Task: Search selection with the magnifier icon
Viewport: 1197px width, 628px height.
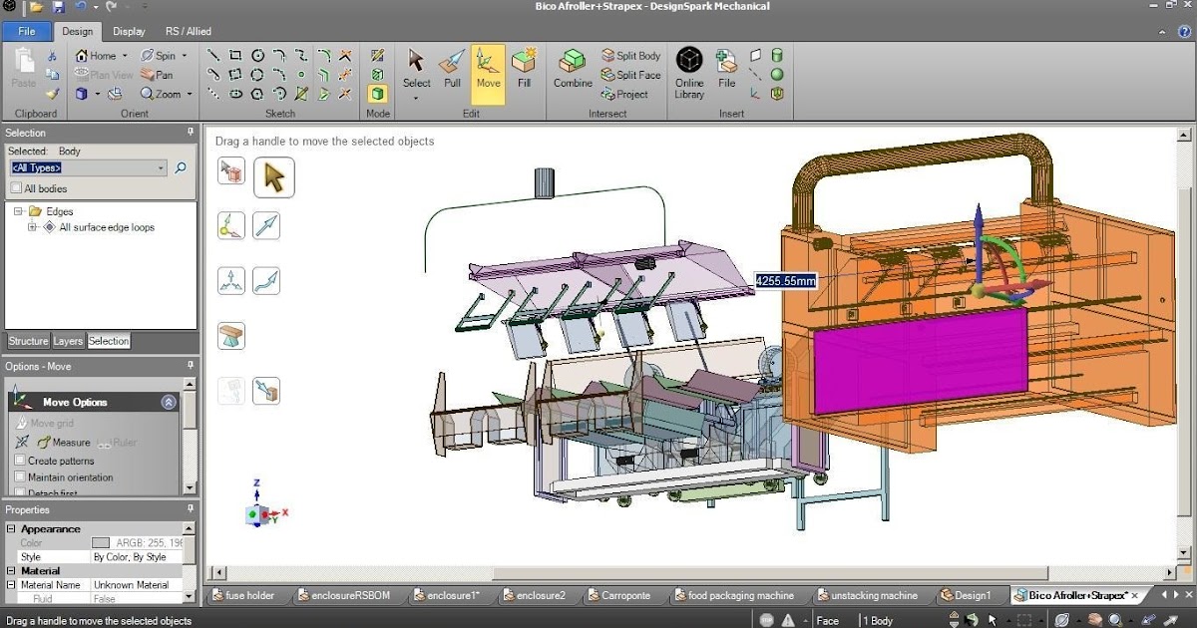Action: coord(181,168)
